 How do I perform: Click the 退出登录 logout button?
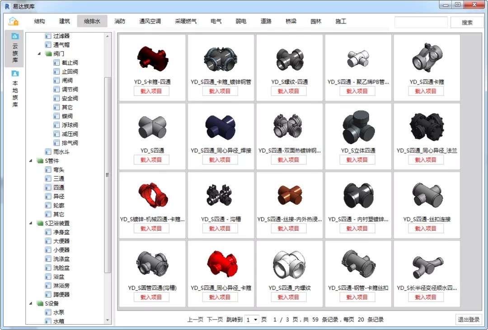[x=469, y=320]
